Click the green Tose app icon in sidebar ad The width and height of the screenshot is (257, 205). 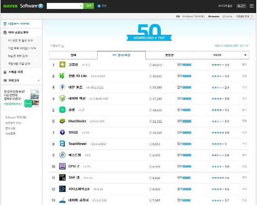coord(28,103)
